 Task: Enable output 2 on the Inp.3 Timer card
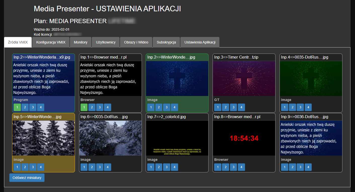pyautogui.click(x=226, y=107)
